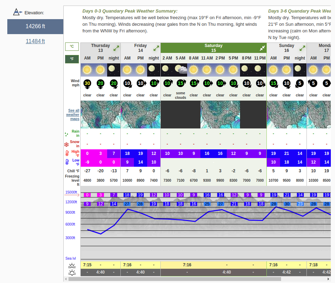The height and width of the screenshot is (283, 335).
Task: Click Sunday AM 15 mph wind icon
Action: pos(273,84)
